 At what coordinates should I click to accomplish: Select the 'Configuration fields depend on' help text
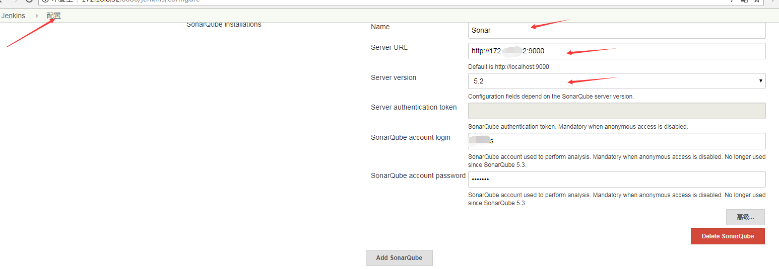pos(551,97)
